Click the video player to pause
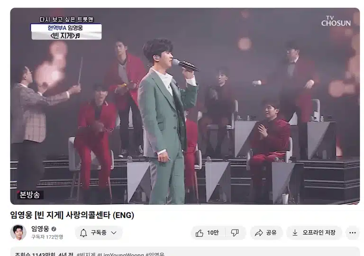 185,106
